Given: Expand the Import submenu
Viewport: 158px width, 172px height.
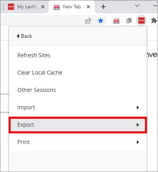Looking at the screenshot, I should point(78,107).
